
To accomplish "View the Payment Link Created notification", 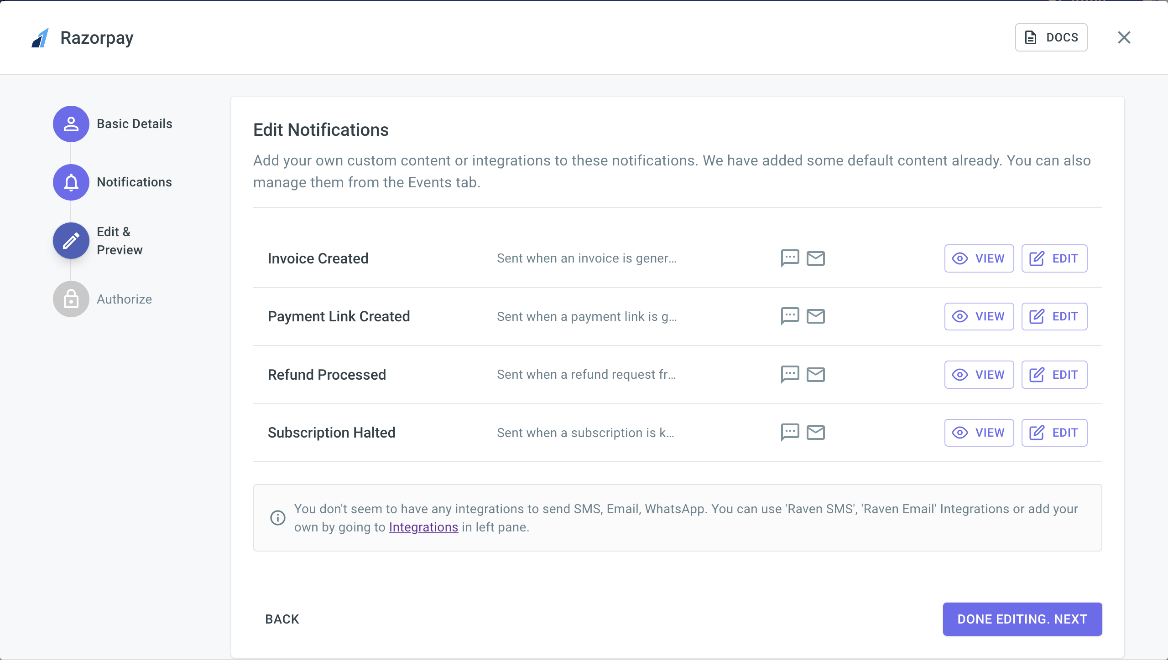I will [x=979, y=316].
